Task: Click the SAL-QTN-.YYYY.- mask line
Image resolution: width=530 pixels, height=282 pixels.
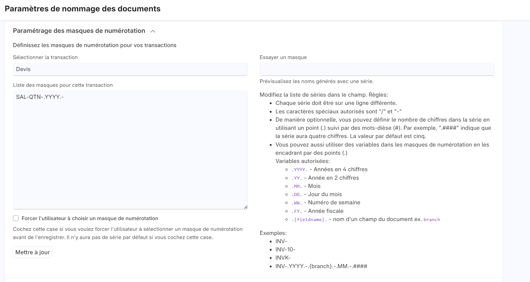Action: 40,97
